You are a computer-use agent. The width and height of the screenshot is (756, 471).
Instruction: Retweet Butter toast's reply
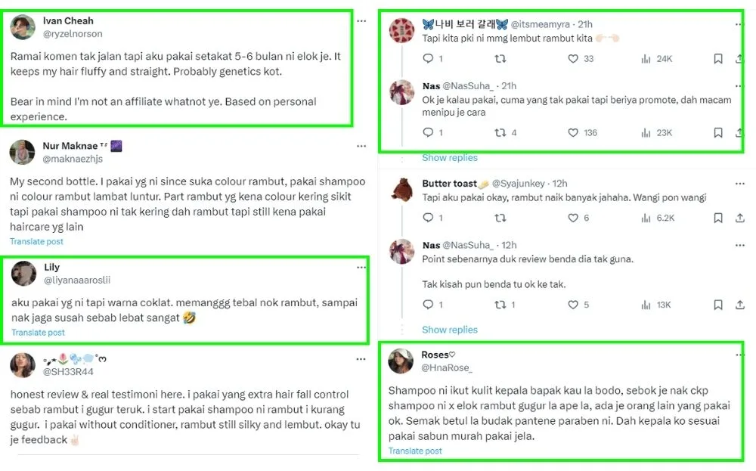point(500,218)
